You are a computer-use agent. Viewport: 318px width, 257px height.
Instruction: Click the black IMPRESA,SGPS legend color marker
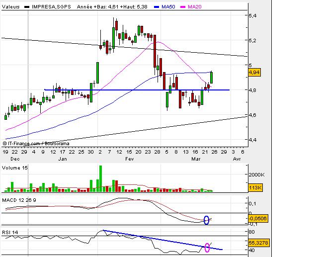[x=27, y=7]
